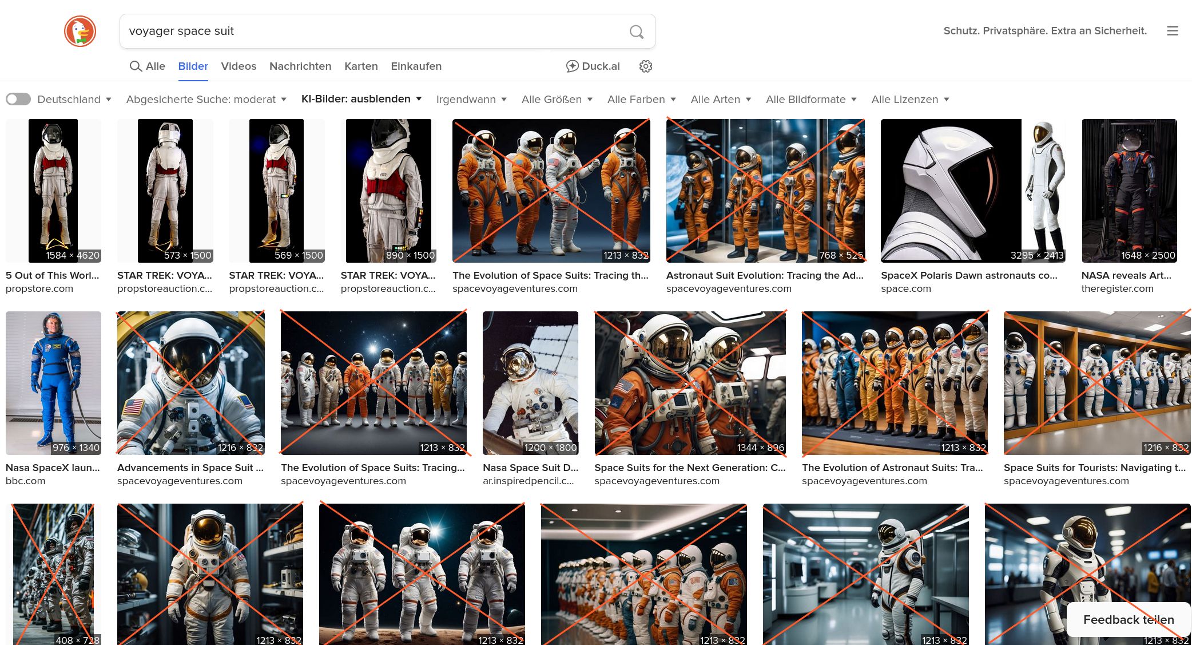Screen dimensions: 1192x645
Task: Open the hamburger menu
Action: pyautogui.click(x=1173, y=31)
